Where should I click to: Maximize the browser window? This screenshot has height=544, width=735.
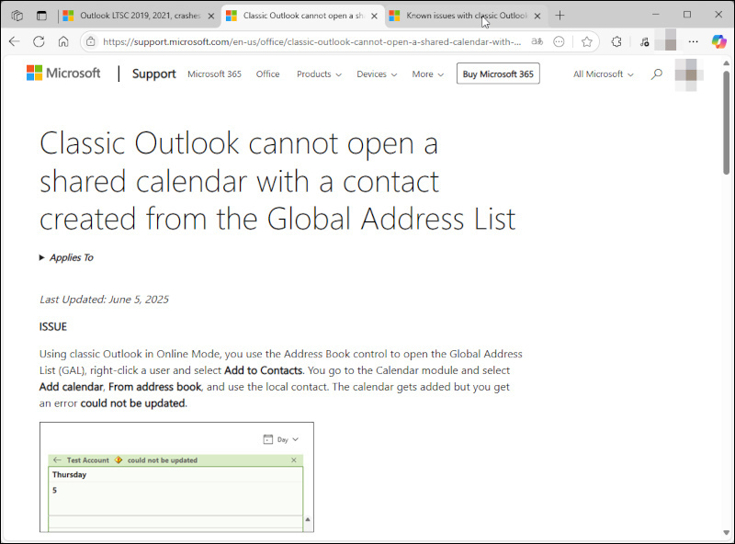687,15
